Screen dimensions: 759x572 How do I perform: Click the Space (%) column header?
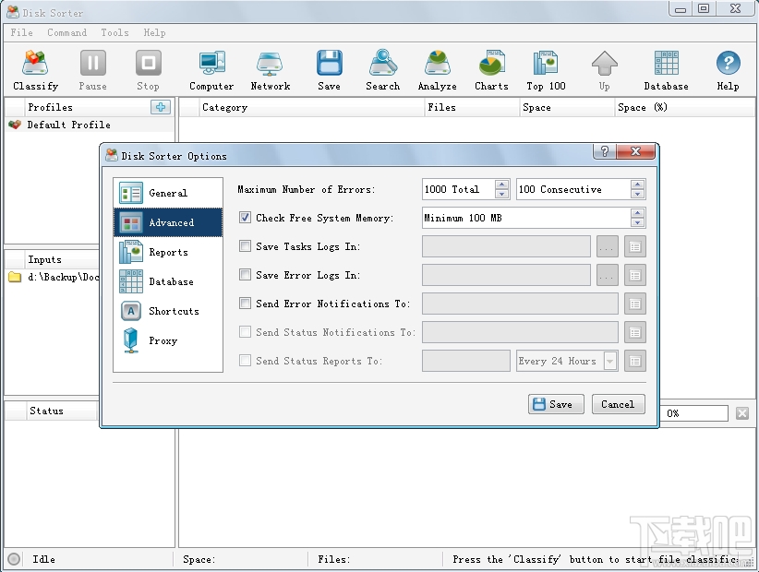point(684,107)
